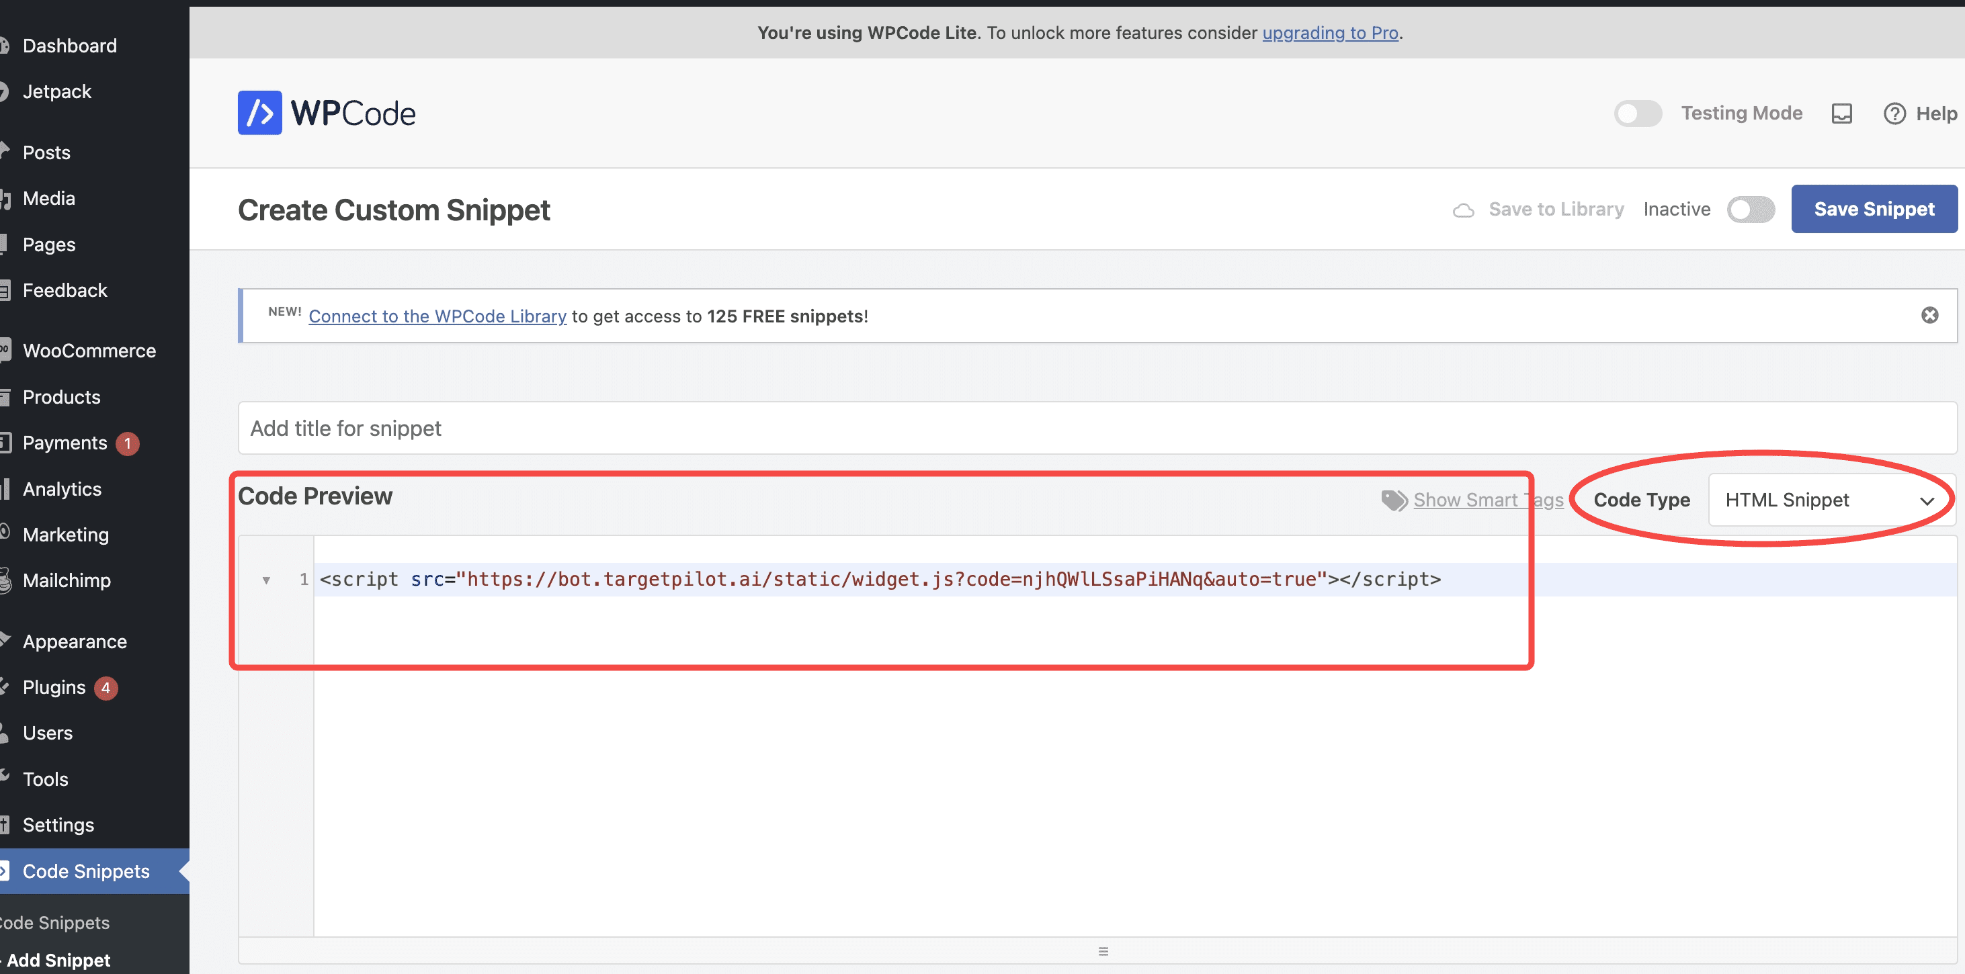
Task: Click the Show Smart Tags tag icon
Action: point(1395,498)
